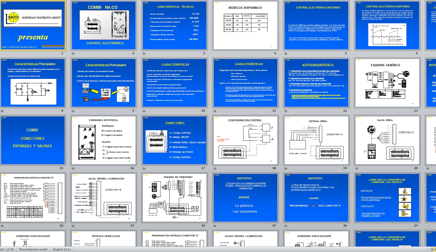436x252 pixels.
Task: Select the 'ESQUEMA DE CONEXIONES' slide
Action: 175,198
